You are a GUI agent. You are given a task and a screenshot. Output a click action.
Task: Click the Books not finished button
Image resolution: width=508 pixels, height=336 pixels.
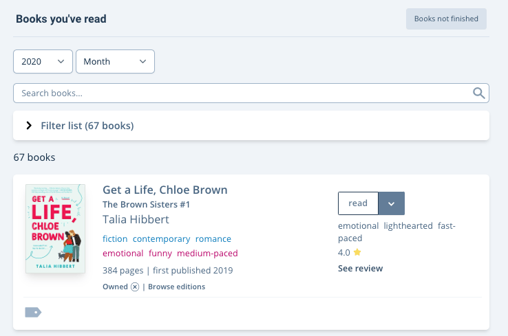pos(446,19)
